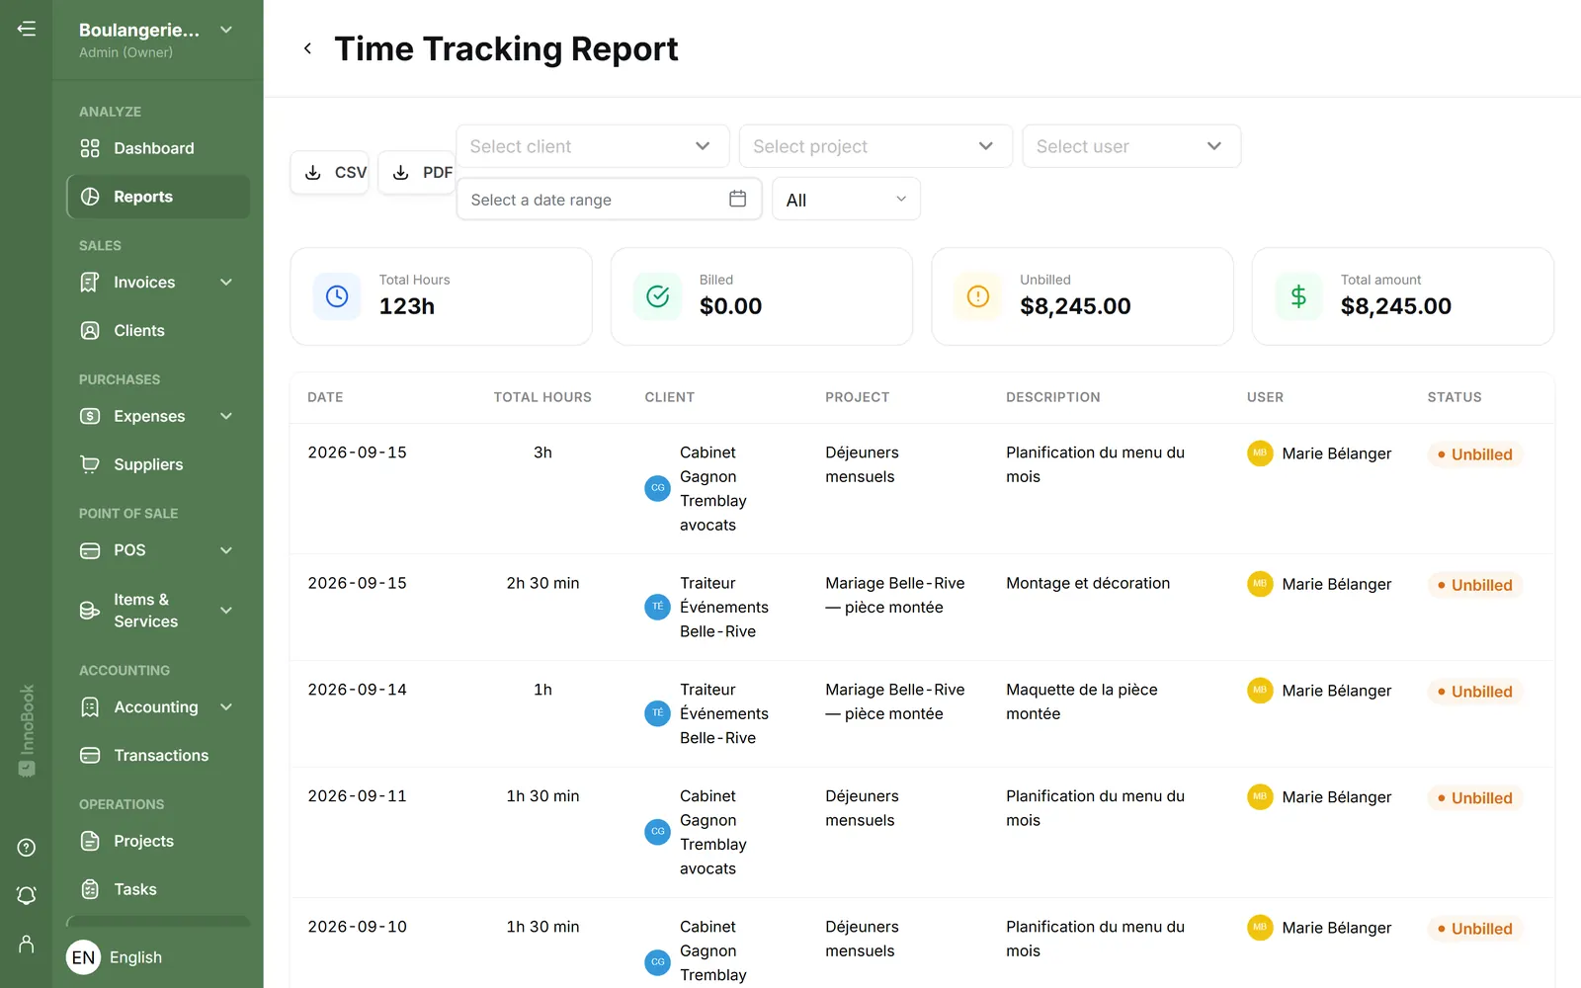Viewport: 1581px width, 988px height.
Task: Open the All status filter dropdown
Action: (846, 200)
